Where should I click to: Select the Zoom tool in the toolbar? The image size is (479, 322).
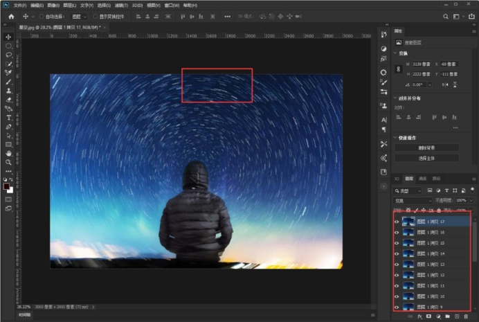[x=8, y=162]
